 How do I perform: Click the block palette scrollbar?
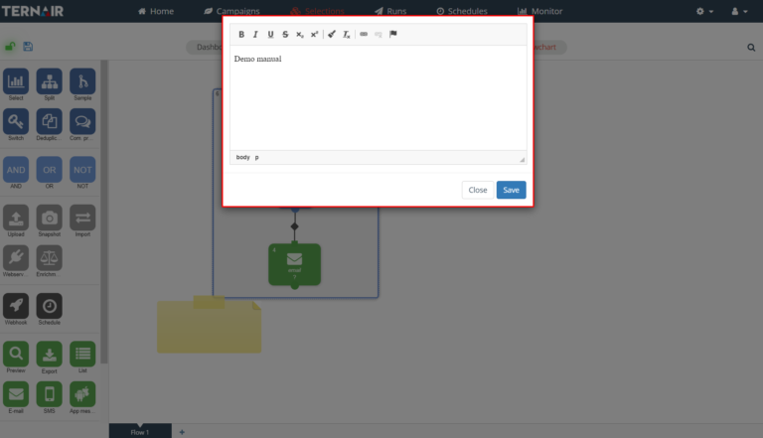[104, 212]
